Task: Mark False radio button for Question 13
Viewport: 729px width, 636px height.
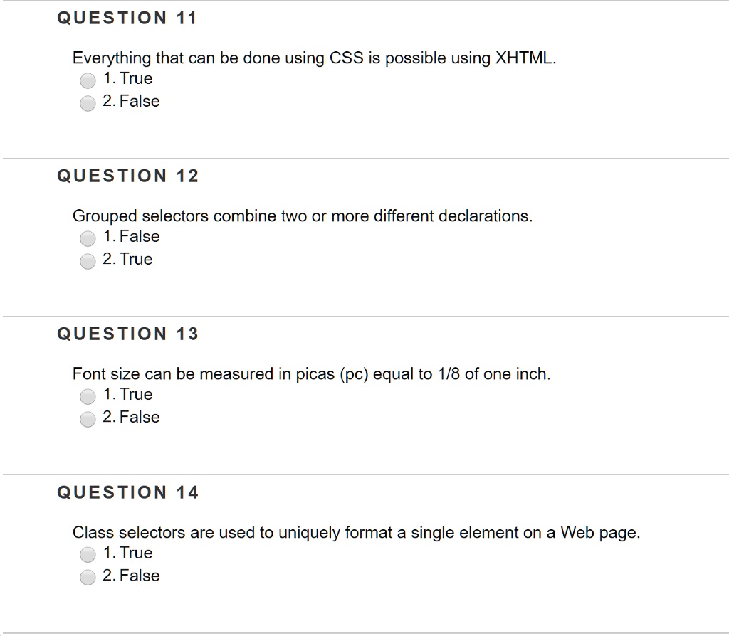Action: coord(88,419)
